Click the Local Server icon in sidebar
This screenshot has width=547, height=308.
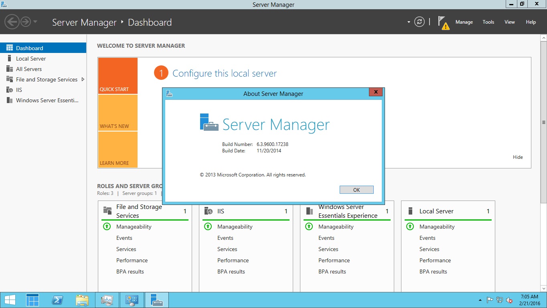[10, 59]
